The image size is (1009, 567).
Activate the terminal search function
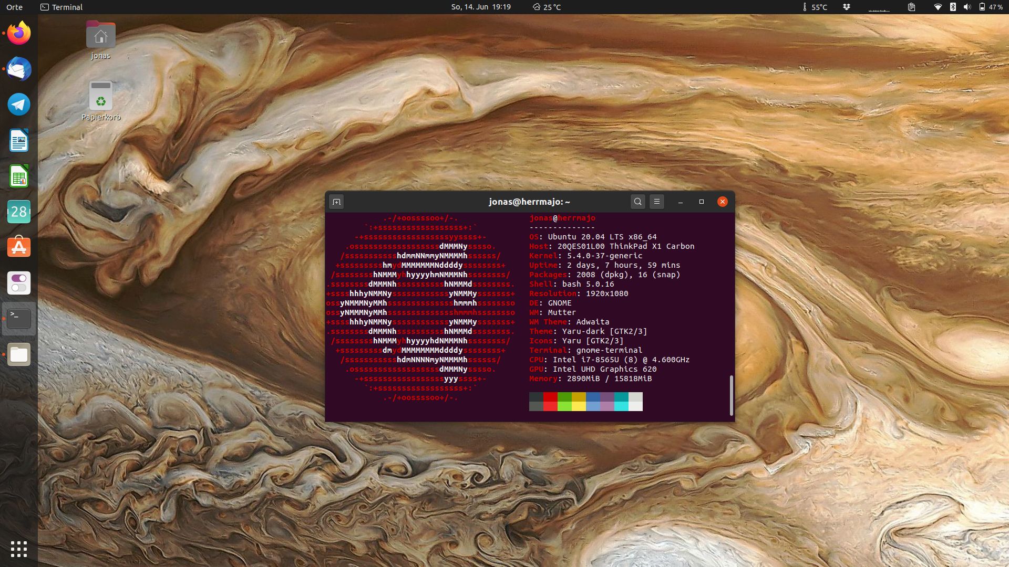637,202
